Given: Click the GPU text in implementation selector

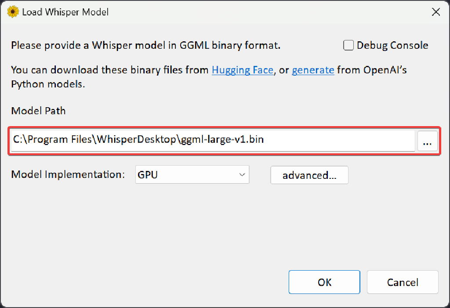Looking at the screenshot, I should 148,174.
